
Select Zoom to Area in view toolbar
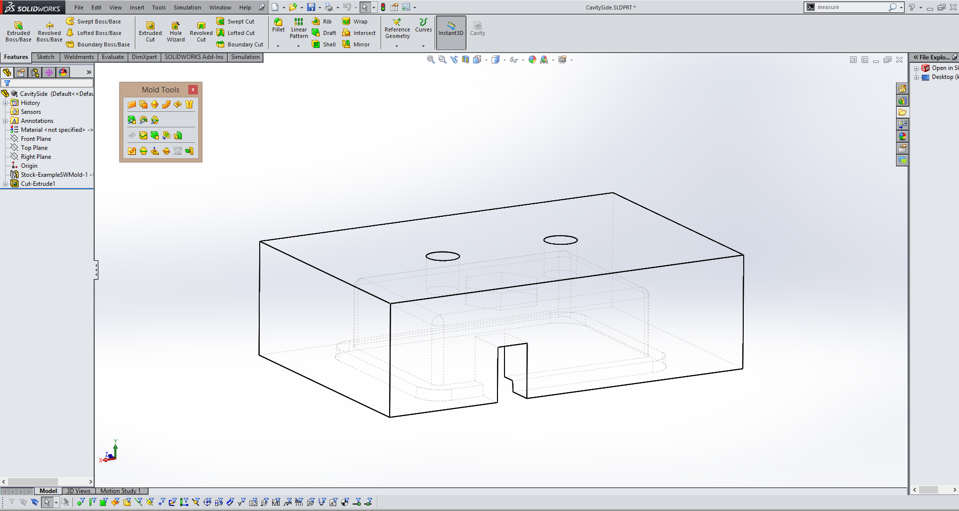point(443,60)
